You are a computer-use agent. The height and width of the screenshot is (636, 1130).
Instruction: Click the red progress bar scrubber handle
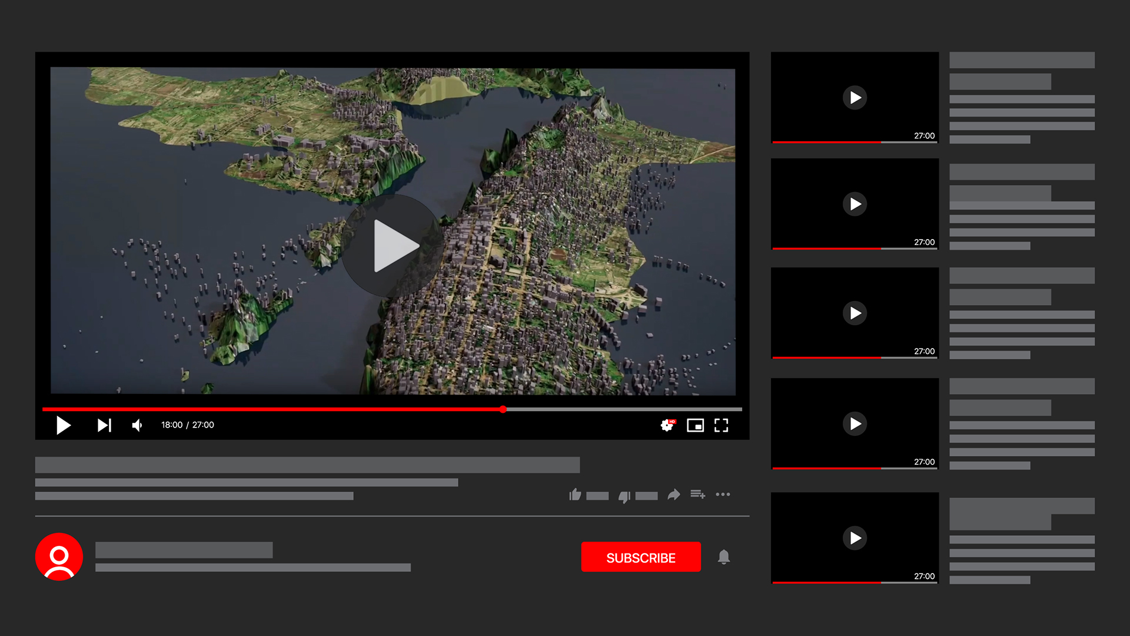tap(503, 409)
